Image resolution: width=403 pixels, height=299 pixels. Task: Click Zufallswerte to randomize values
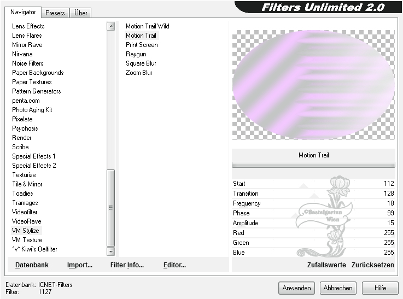click(326, 265)
